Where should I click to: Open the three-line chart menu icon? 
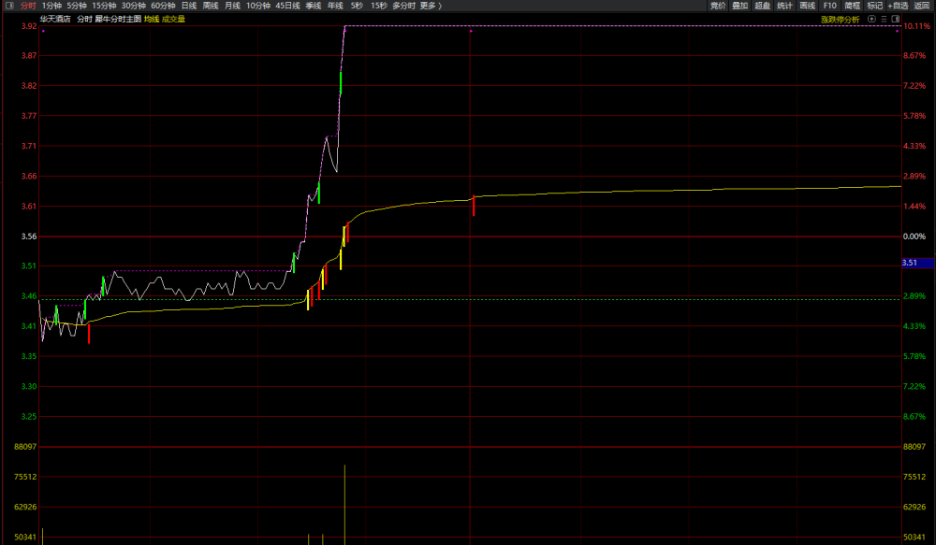point(885,19)
